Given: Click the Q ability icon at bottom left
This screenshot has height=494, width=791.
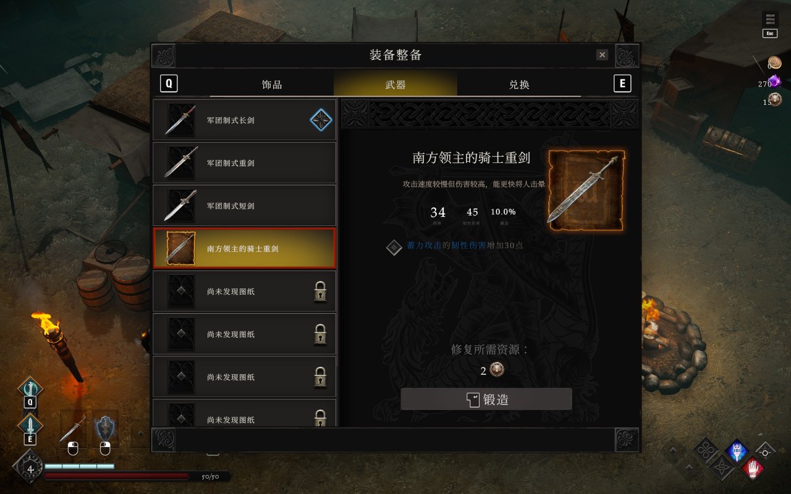Looking at the screenshot, I should tap(30, 389).
